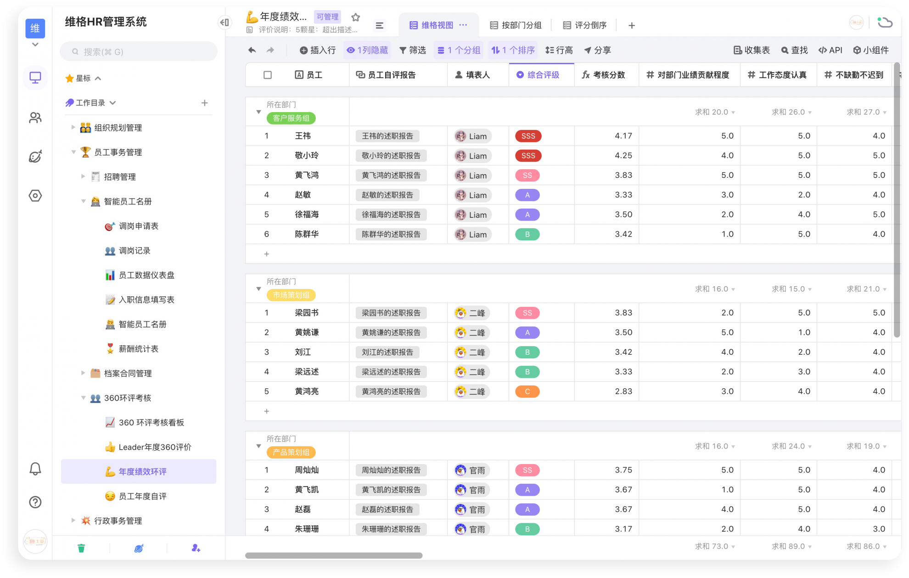Expand 组织规划管理 folder

pyautogui.click(x=73, y=127)
